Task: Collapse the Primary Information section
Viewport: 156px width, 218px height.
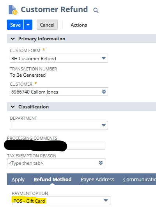Action: 12,39
